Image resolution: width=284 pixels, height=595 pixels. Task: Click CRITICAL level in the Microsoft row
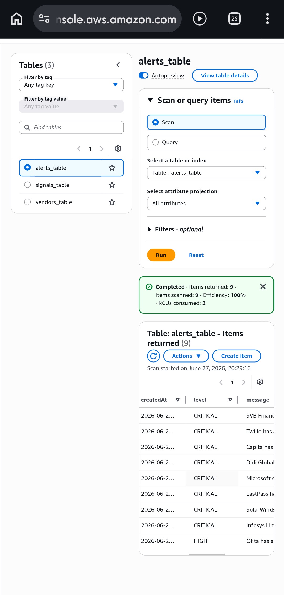coord(205,478)
